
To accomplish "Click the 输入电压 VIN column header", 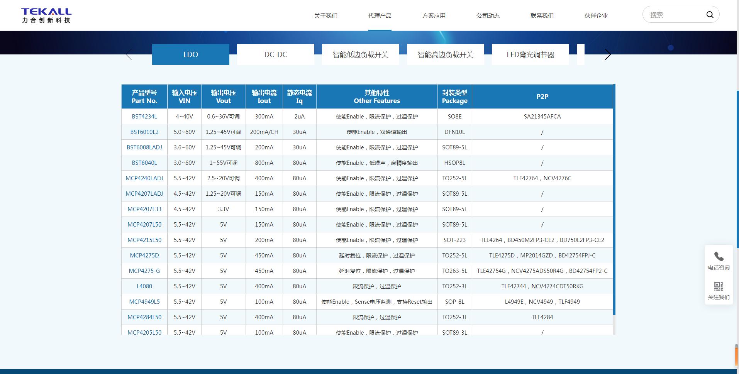I will pos(185,96).
